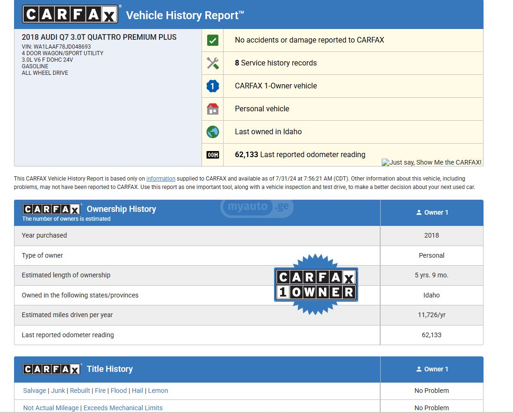
Task: Click the Estimated length of ownership label
Action: click(66, 275)
